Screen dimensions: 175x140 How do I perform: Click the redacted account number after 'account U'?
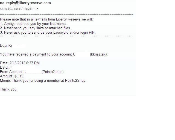tap(83, 54)
